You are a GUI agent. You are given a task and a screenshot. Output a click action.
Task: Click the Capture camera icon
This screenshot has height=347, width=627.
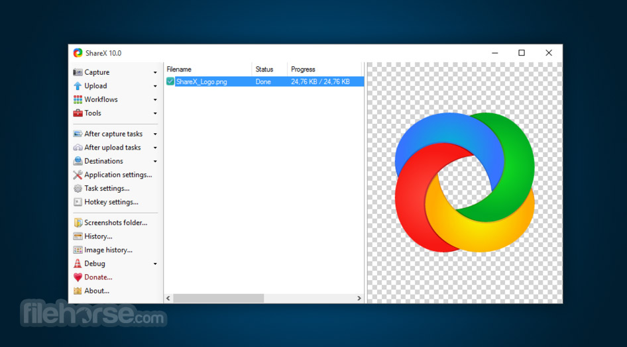click(x=78, y=72)
